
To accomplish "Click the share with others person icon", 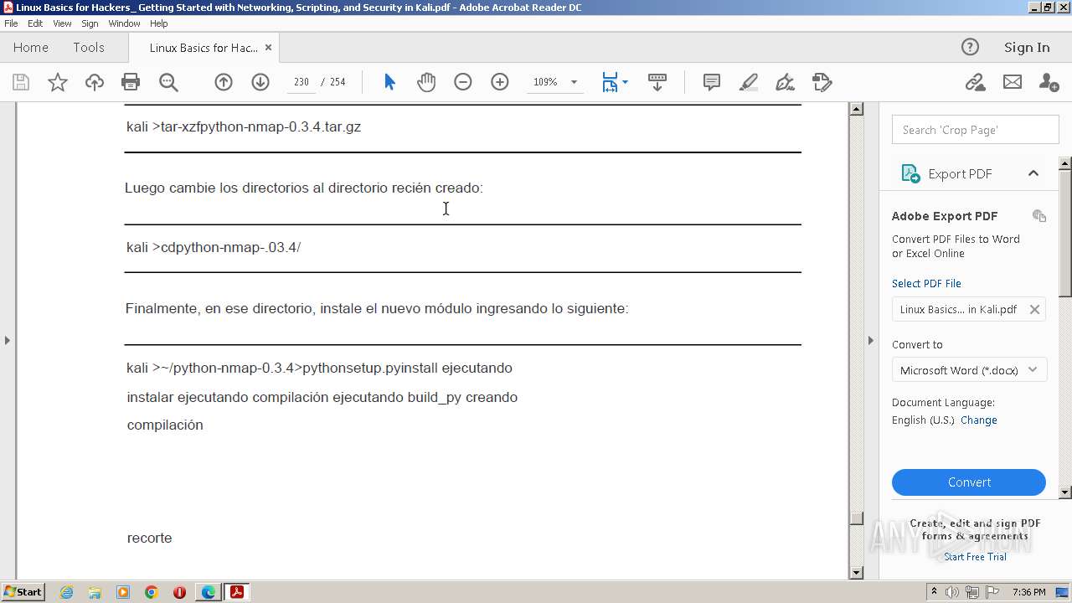I will pyautogui.click(x=1049, y=82).
